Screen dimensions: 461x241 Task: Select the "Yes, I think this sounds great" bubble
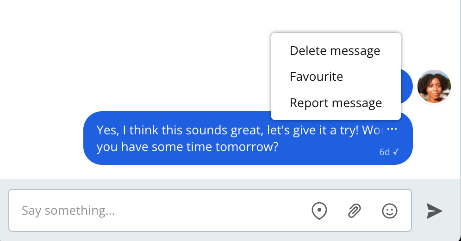pyautogui.click(x=248, y=138)
